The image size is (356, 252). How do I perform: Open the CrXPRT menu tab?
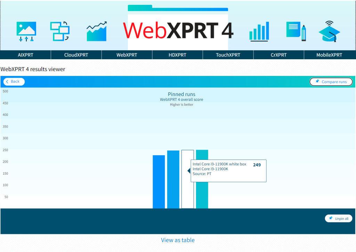(278, 55)
